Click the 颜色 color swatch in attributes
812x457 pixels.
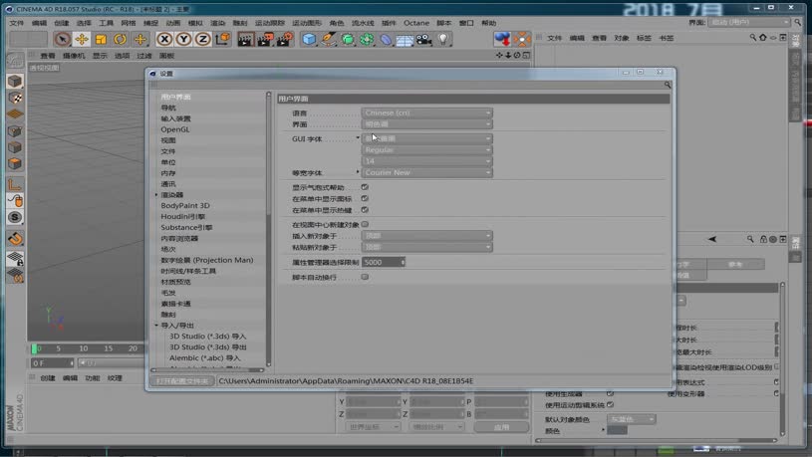[617, 430]
